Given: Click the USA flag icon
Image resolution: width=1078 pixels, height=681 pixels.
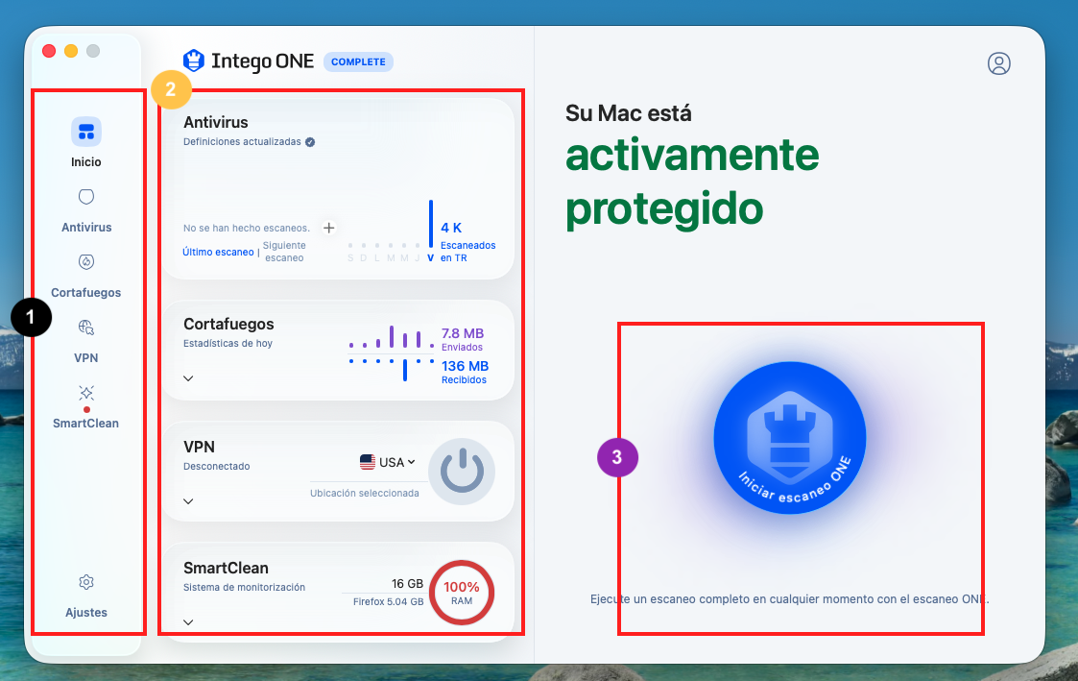Looking at the screenshot, I should [x=367, y=462].
